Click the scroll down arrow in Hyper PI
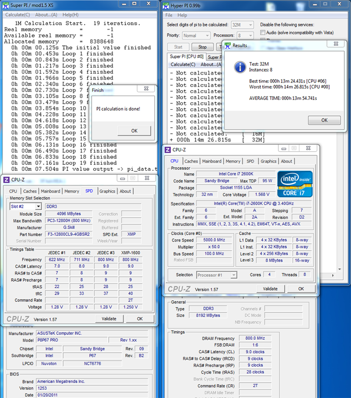This screenshot has width=351, height=398. [340, 269]
